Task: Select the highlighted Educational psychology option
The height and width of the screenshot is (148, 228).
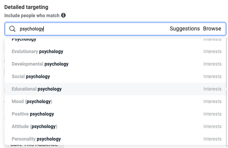Action: 115,89
